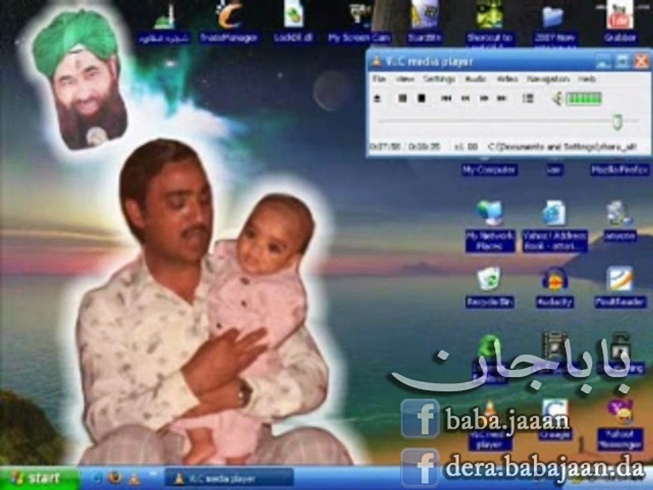Pause playback in VLC media player
Image resolution: width=653 pixels, height=490 pixels.
click(402, 98)
